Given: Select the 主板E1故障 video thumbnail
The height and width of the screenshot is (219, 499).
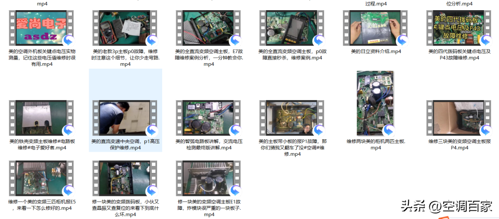Looking at the screenshot, I should coord(208,178).
